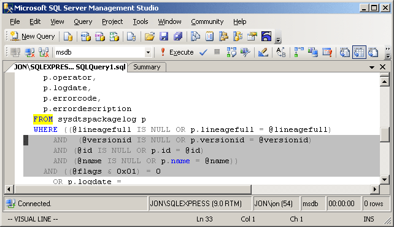Image resolution: width=394 pixels, height=227 pixels.
Task: Select Results to Text option
Action: (x=345, y=52)
